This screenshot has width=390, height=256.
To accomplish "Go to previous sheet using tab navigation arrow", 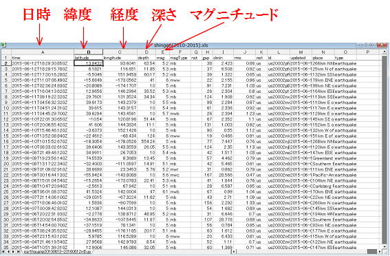I will coord(8,252).
